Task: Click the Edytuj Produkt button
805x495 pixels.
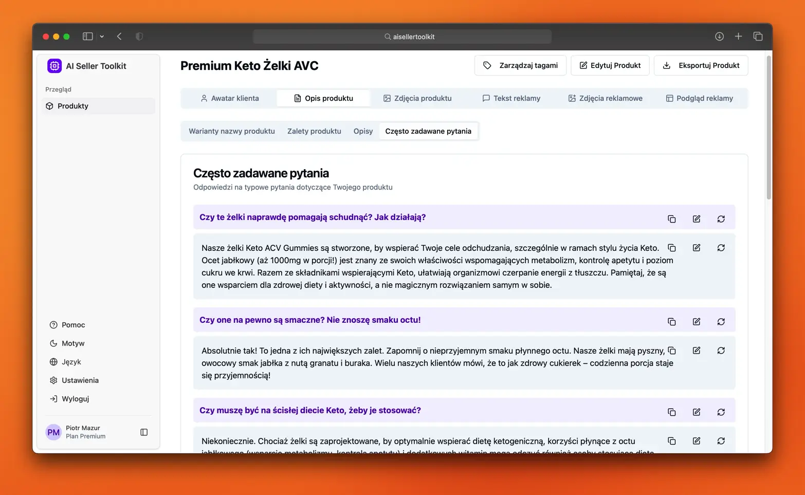Action: (x=610, y=65)
